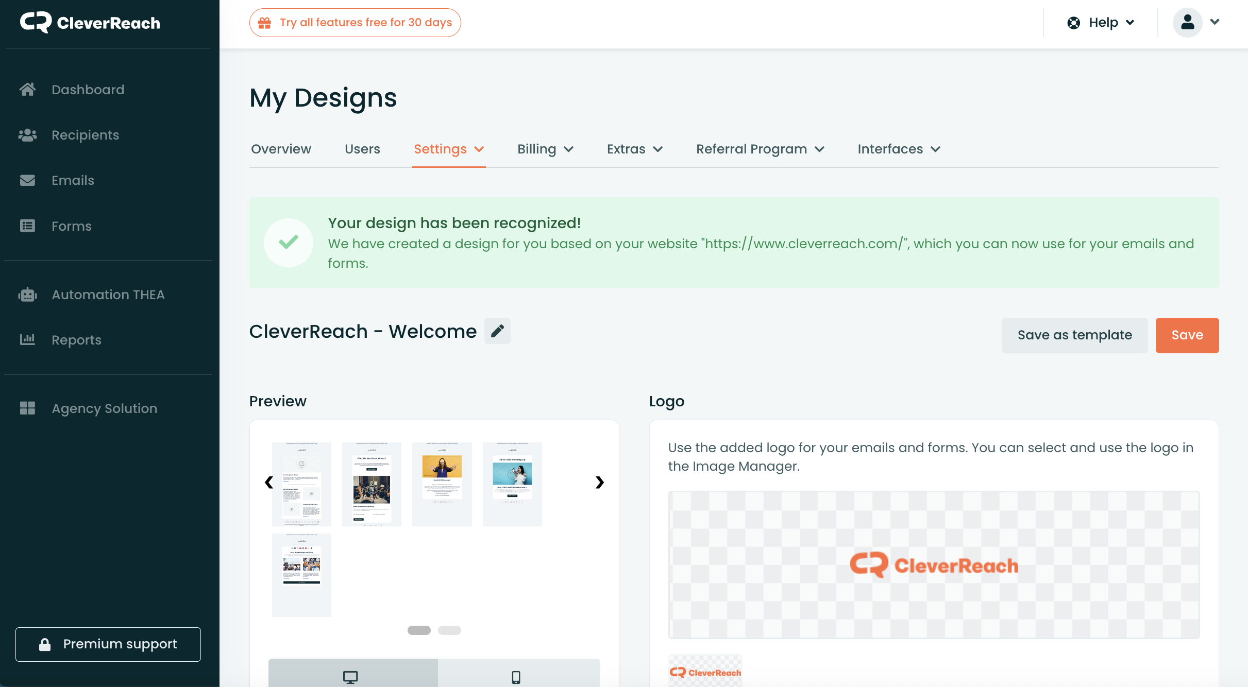Open fifth template thumbnail in second row

click(301, 575)
